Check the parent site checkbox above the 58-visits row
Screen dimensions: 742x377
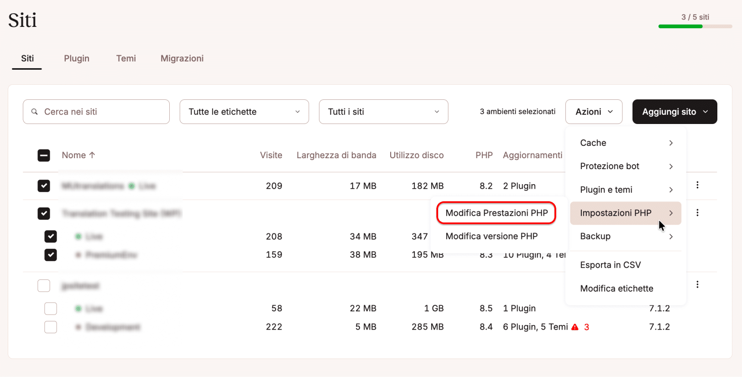tap(44, 286)
